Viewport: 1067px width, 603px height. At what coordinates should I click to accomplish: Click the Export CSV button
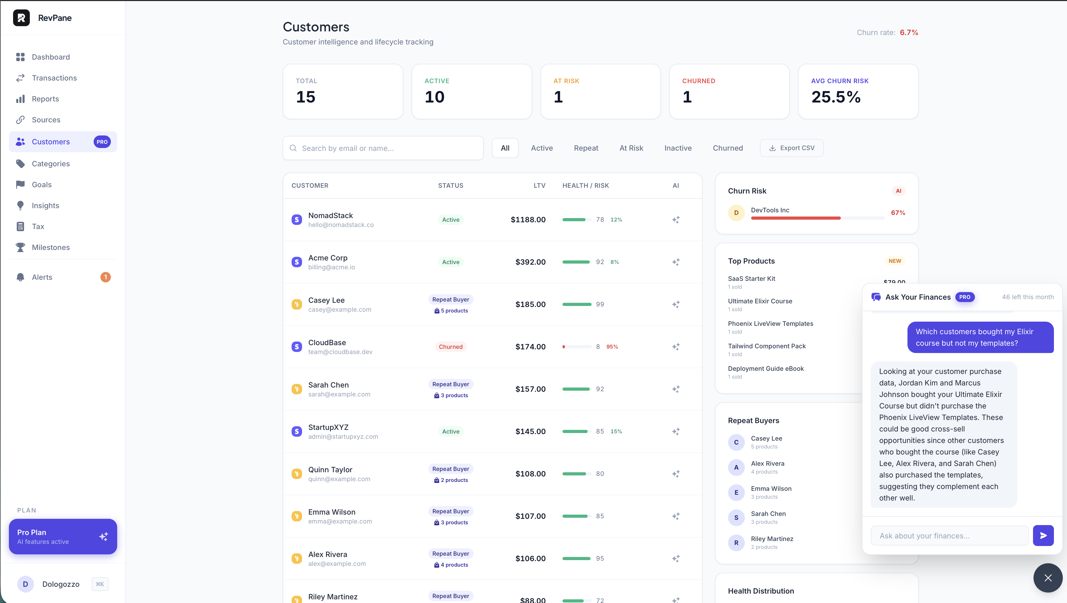tap(792, 148)
